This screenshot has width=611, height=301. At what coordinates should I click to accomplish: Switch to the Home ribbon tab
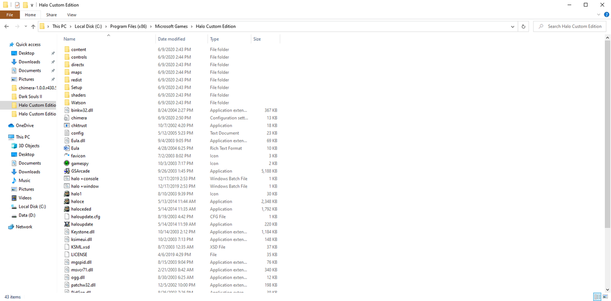click(31, 15)
